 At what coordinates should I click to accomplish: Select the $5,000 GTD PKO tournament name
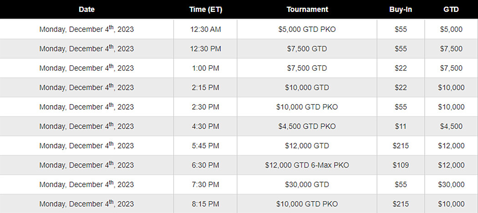307,30
